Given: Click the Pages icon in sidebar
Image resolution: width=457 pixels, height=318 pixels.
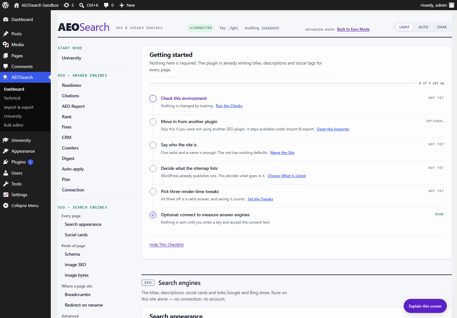Looking at the screenshot, I should (x=6, y=56).
